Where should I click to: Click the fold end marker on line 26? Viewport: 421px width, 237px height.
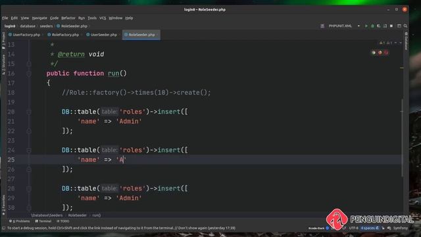(29, 170)
